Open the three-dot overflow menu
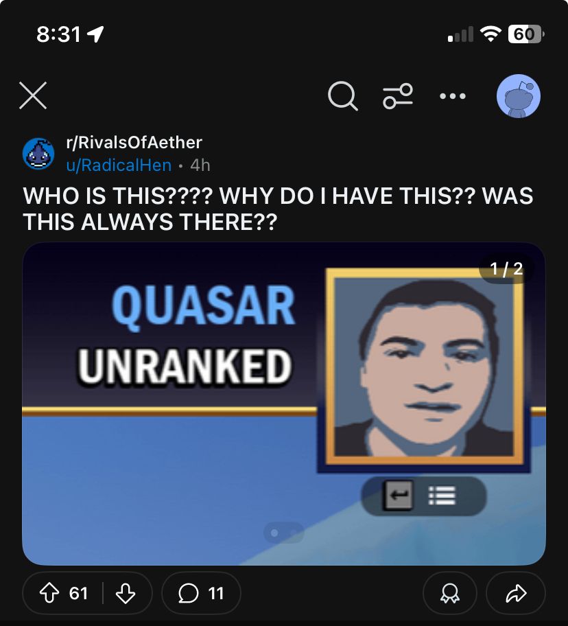The image size is (568, 626). click(x=452, y=96)
